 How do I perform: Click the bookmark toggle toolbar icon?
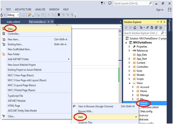[59, 15]
